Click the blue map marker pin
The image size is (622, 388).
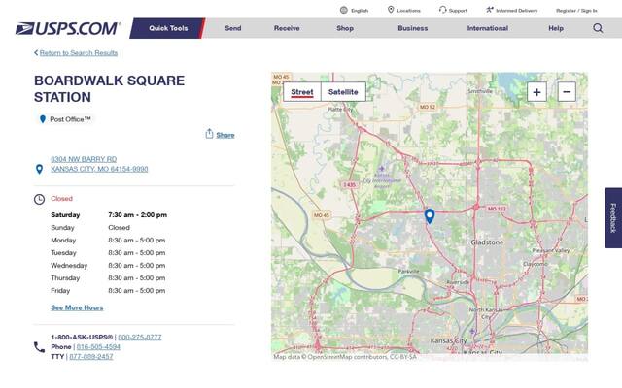click(430, 216)
